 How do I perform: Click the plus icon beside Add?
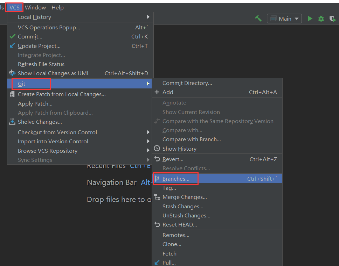pyautogui.click(x=157, y=92)
